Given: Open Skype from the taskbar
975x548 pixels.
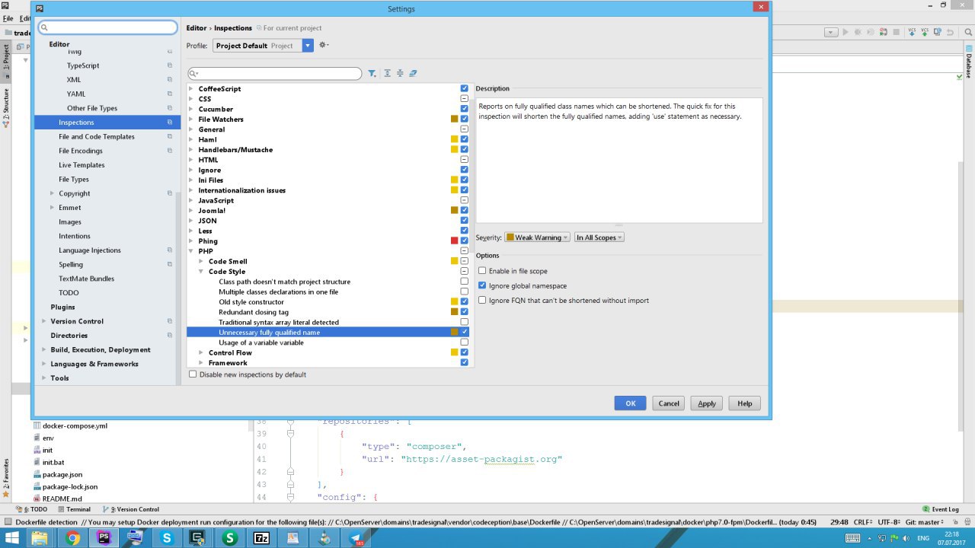Looking at the screenshot, I should (x=167, y=538).
